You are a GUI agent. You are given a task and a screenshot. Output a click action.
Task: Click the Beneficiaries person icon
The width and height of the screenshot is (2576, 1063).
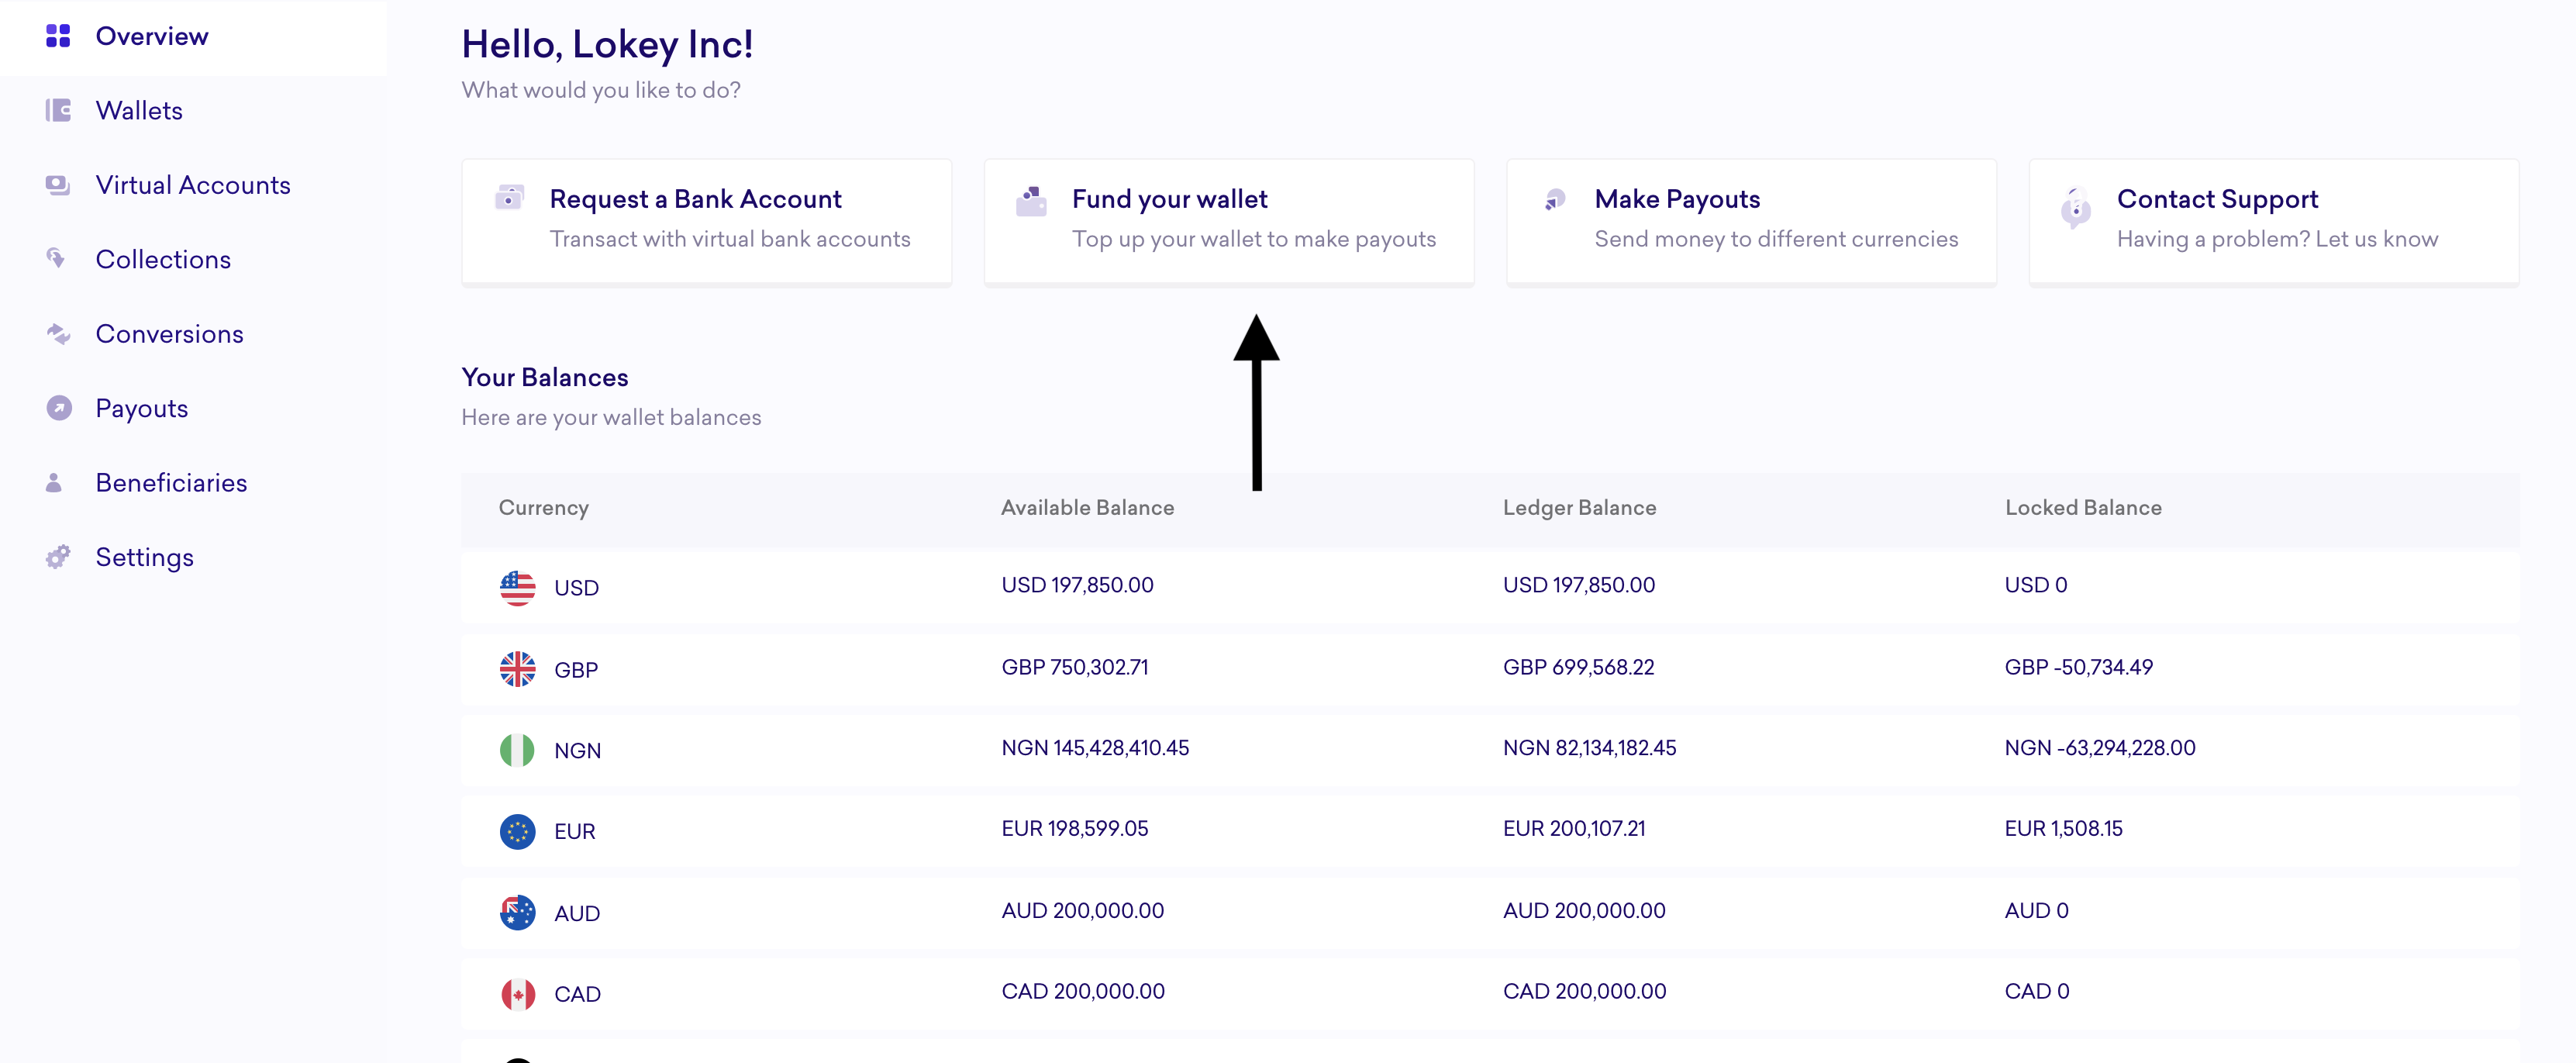(54, 483)
